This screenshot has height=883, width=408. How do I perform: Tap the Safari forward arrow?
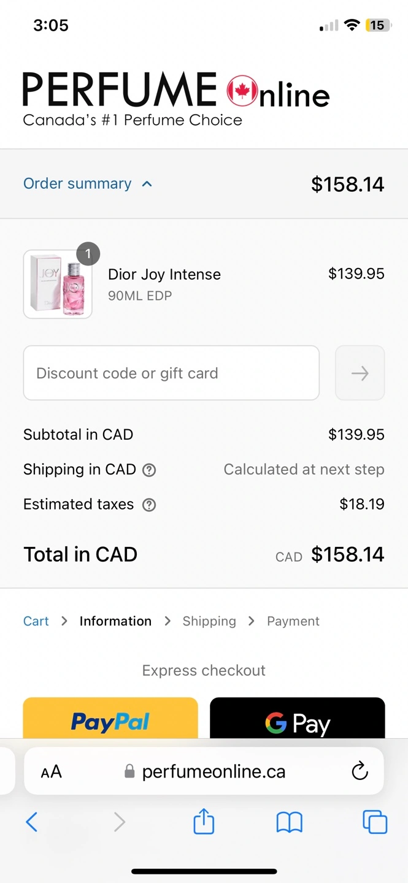click(119, 822)
